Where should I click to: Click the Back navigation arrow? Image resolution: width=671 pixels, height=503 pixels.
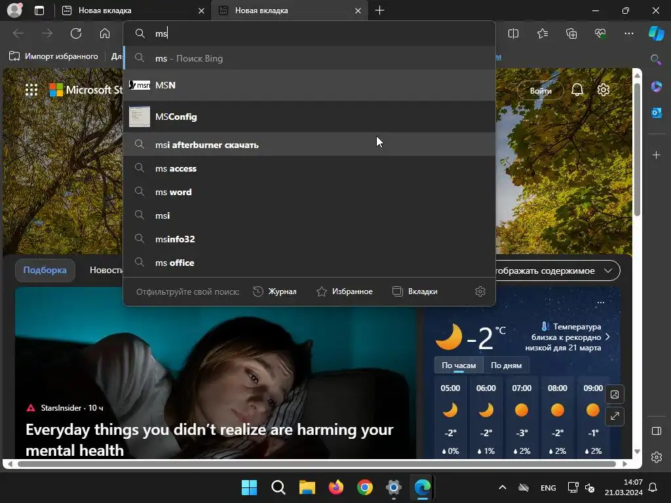coord(18,33)
